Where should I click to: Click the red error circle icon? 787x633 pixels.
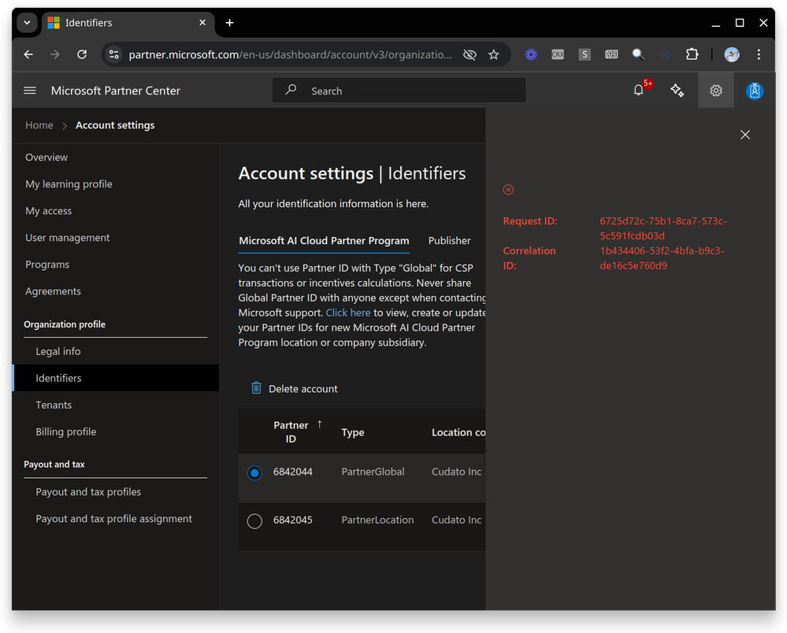pos(508,189)
